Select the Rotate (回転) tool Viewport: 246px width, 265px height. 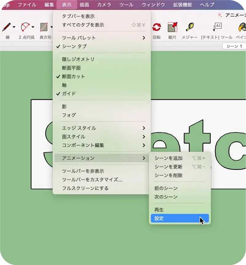(157, 27)
